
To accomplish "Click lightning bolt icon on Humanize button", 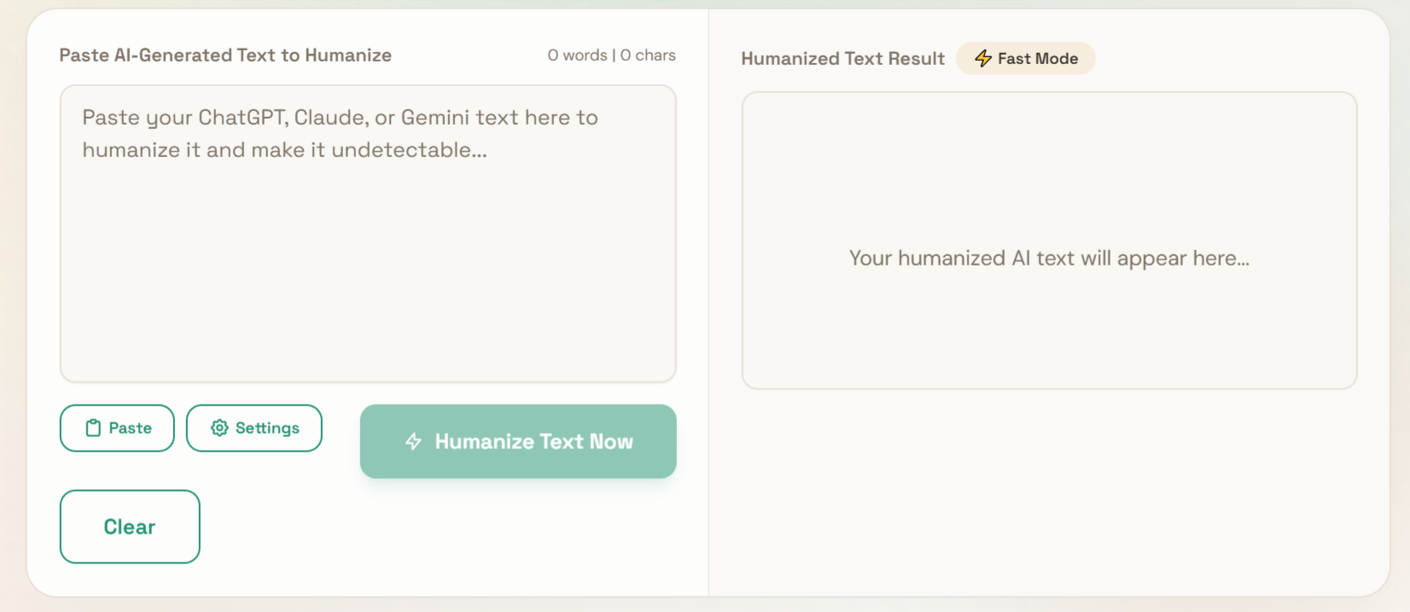I will pyautogui.click(x=413, y=441).
